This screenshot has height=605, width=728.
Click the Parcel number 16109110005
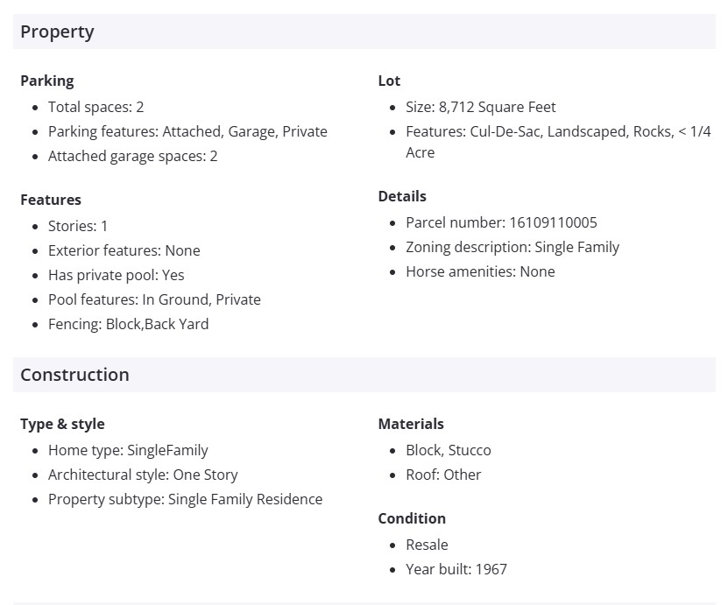(501, 222)
